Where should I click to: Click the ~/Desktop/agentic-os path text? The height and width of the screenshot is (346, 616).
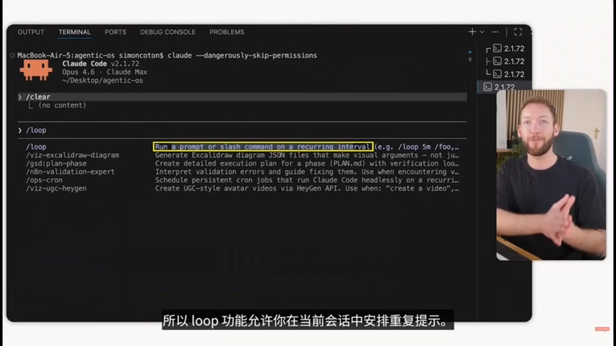103,81
